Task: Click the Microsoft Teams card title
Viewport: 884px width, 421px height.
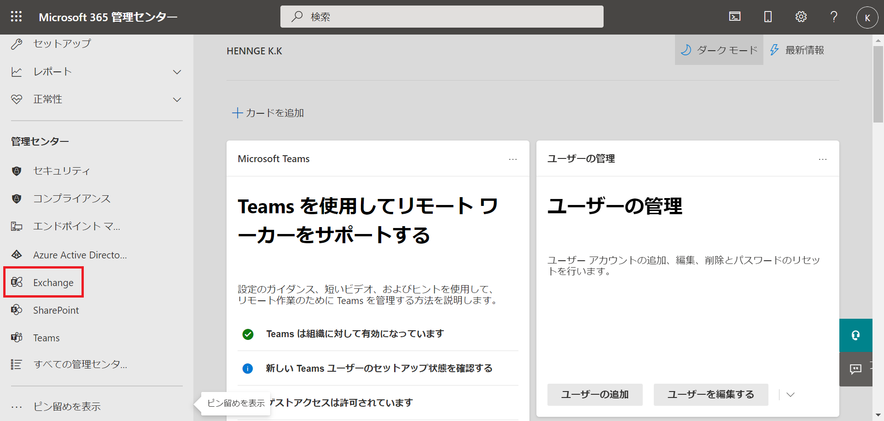Action: pos(273,159)
